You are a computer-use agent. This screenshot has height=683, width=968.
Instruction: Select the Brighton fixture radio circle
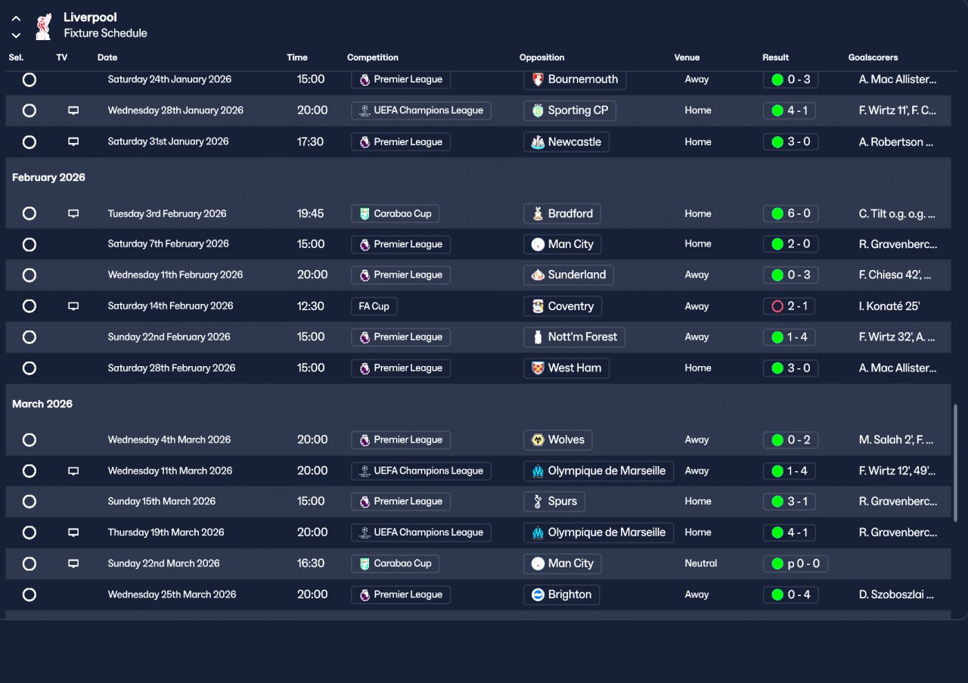click(x=29, y=595)
